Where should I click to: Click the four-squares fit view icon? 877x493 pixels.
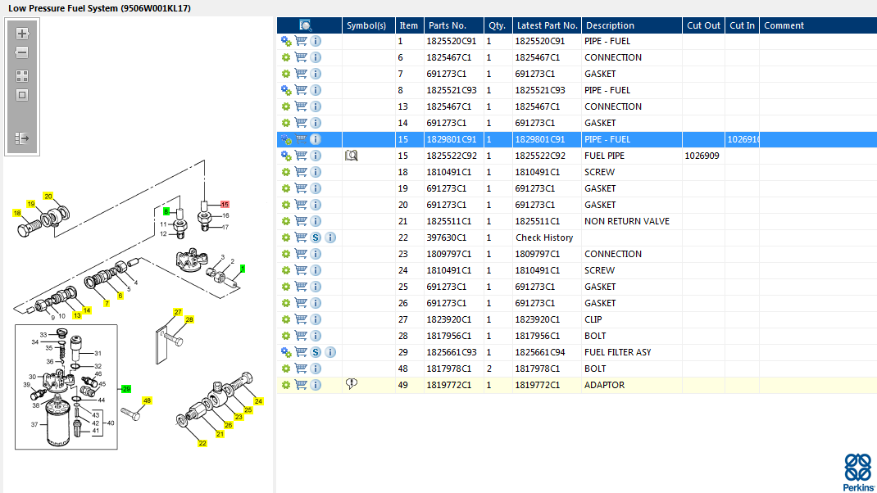[22, 75]
